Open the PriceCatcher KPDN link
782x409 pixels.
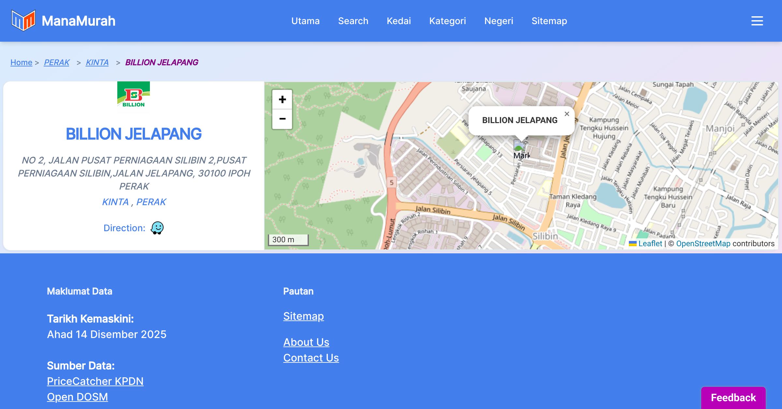[95, 381]
